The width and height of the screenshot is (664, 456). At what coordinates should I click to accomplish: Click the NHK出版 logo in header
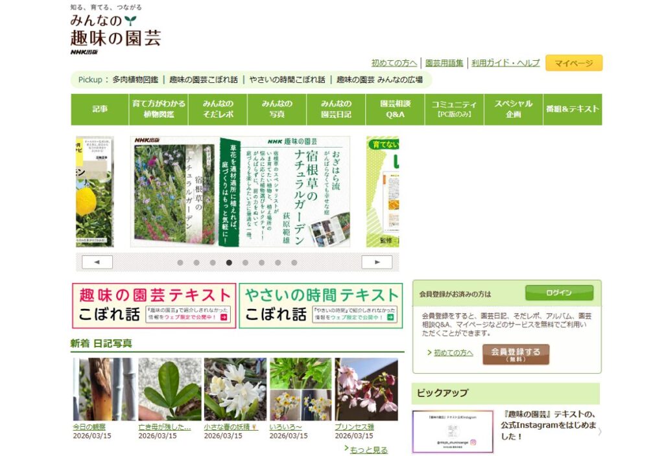(84, 52)
